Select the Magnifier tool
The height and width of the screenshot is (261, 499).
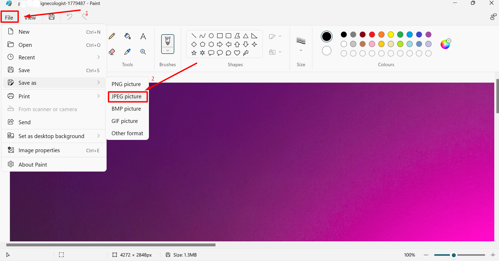[x=143, y=52]
